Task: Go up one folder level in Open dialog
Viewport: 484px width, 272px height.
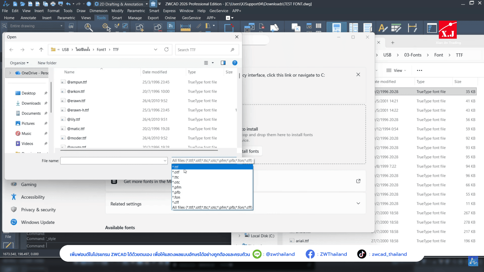Action: (41, 50)
